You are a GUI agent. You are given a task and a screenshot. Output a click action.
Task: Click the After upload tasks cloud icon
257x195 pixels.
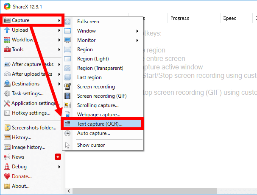click(7, 74)
